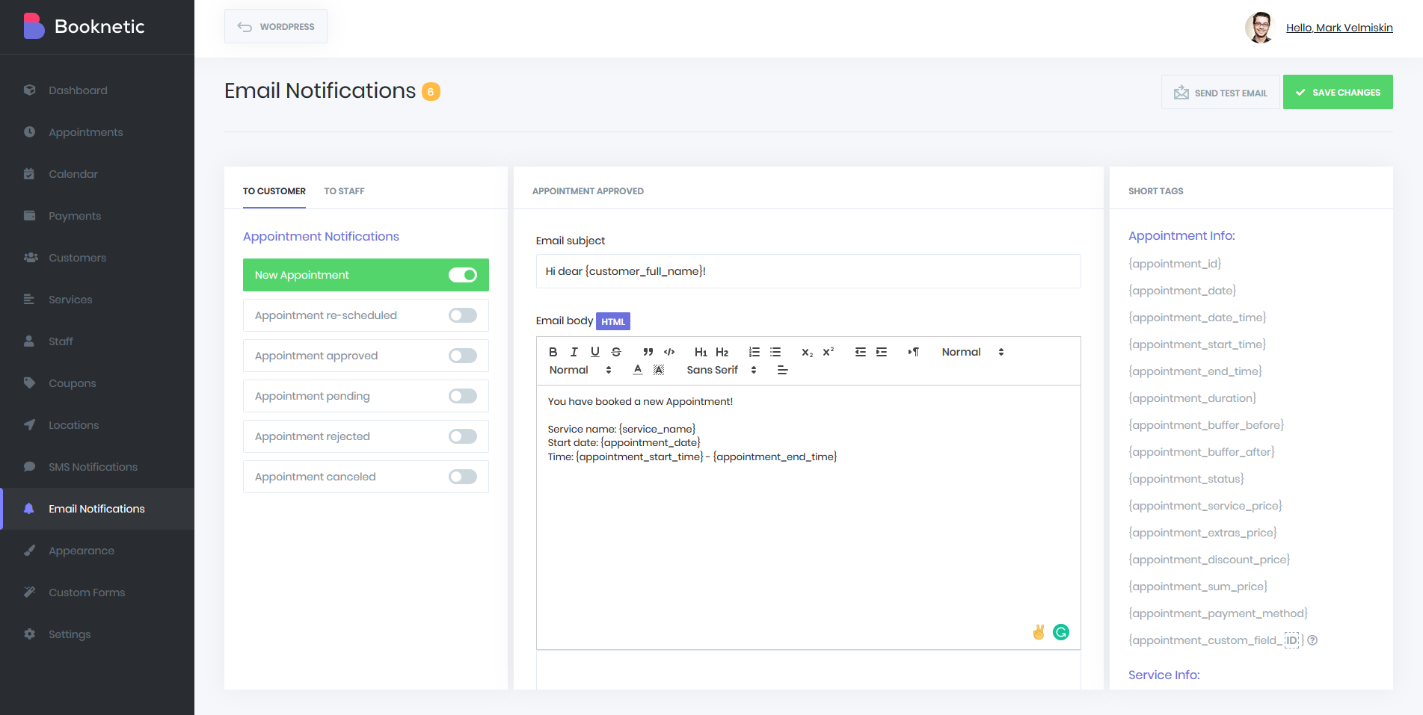Enable the Appointment approved toggle
Image resolution: width=1423 pixels, height=715 pixels.
pos(462,356)
